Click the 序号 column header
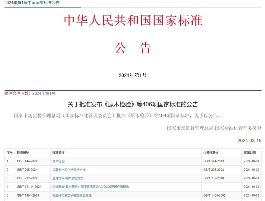 coord(10,152)
